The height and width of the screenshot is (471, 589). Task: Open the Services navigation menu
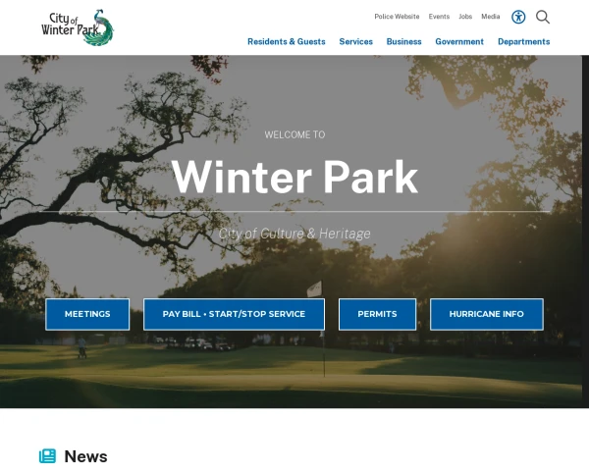(x=355, y=41)
